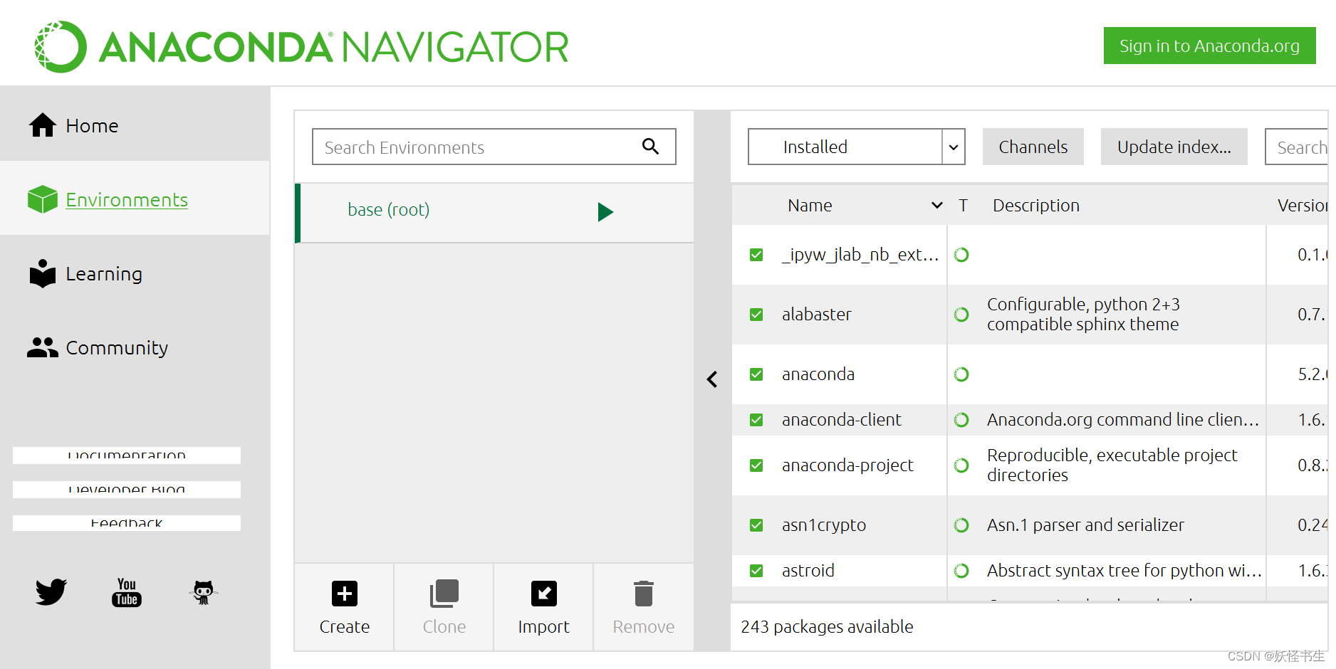Viewport: 1336px width, 669px height.
Task: Click the type icon for alabaster
Action: pyautogui.click(x=961, y=315)
